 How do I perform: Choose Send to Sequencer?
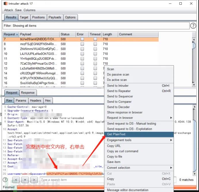click(x=139, y=96)
